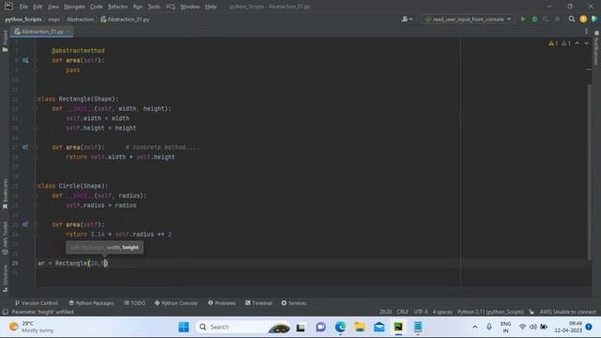
Task: Open the View menu
Action: coord(54,7)
